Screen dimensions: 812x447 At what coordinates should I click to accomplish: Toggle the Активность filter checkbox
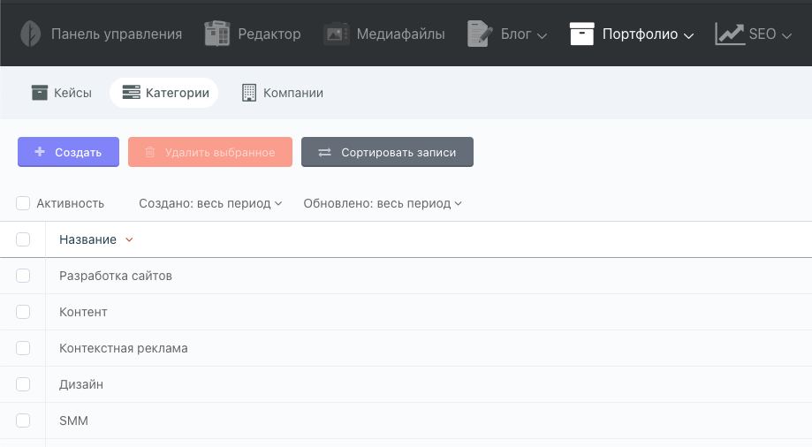pyautogui.click(x=23, y=203)
